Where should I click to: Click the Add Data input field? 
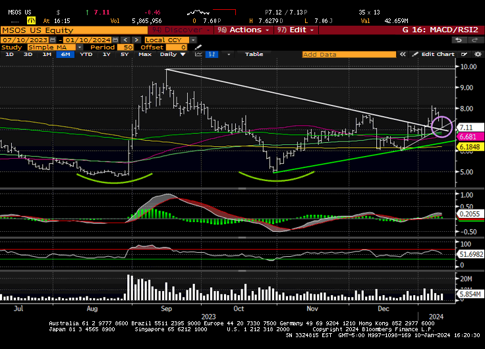[349, 55]
